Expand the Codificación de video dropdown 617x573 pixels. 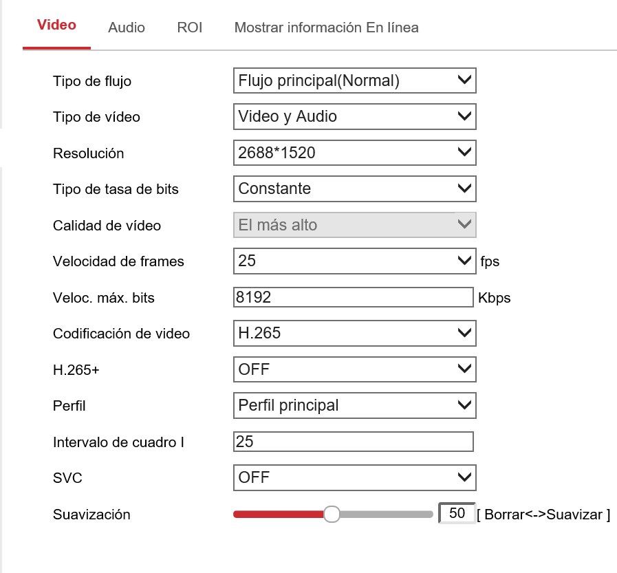point(354,334)
